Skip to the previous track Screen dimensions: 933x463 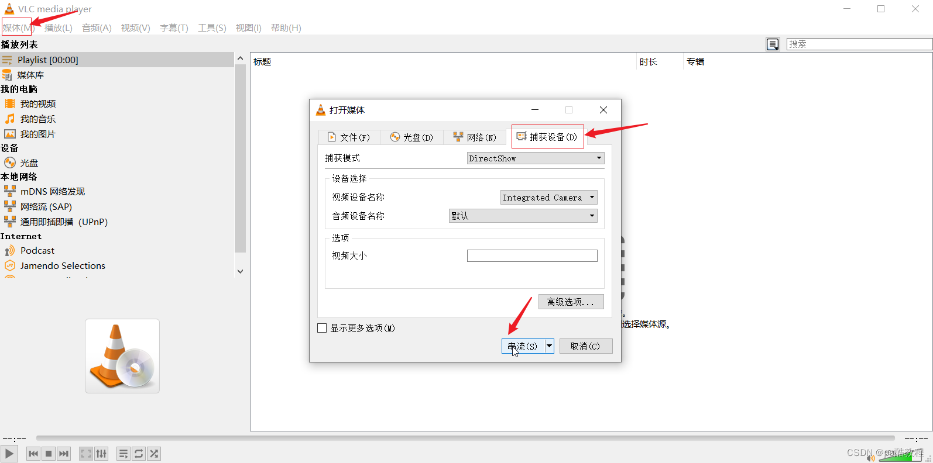click(33, 454)
